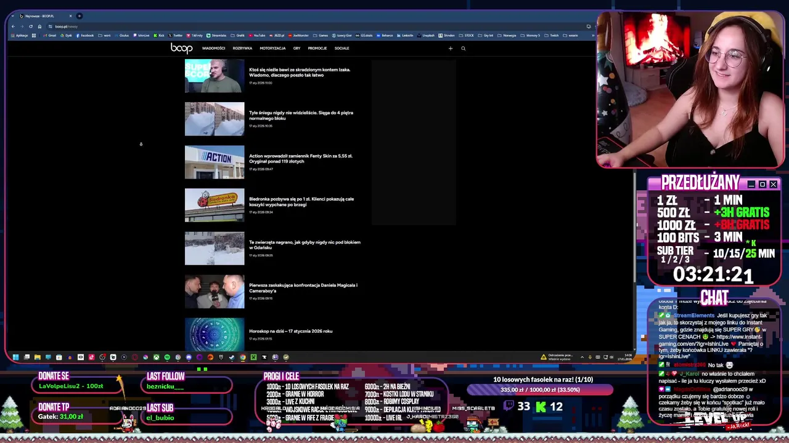This screenshot has height=443, width=789.
Task: Open article about Izak's stolen account
Action: click(300, 72)
